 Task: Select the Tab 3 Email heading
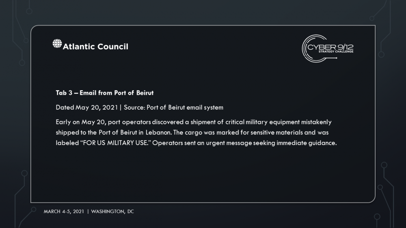tap(105, 93)
